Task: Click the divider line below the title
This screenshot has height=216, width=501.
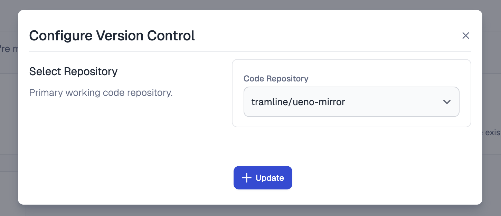Action: pyautogui.click(x=250, y=52)
